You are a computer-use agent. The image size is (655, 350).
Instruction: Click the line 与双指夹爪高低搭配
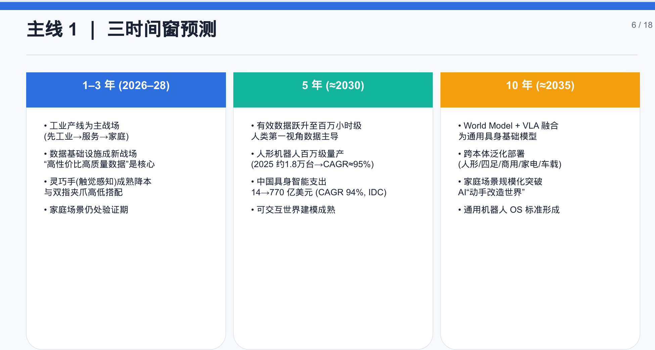click(83, 192)
